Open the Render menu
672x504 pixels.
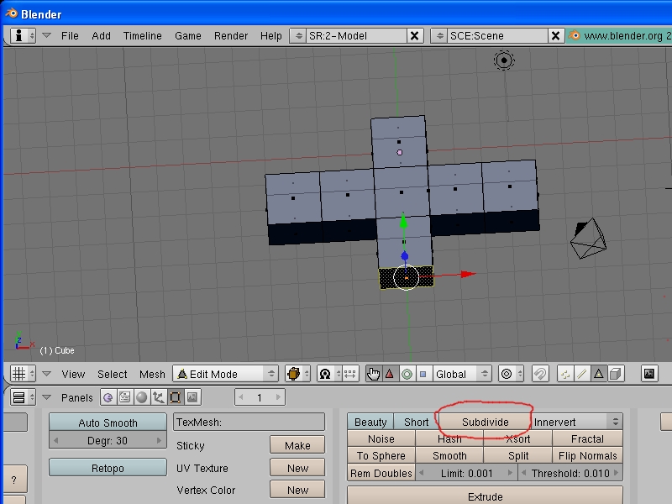[x=231, y=35]
